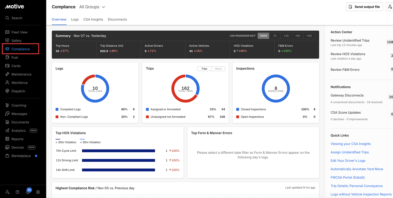Open Dispatch using its sidebar icon
Image resolution: width=393 pixels, height=198 pixels.
click(7, 91)
